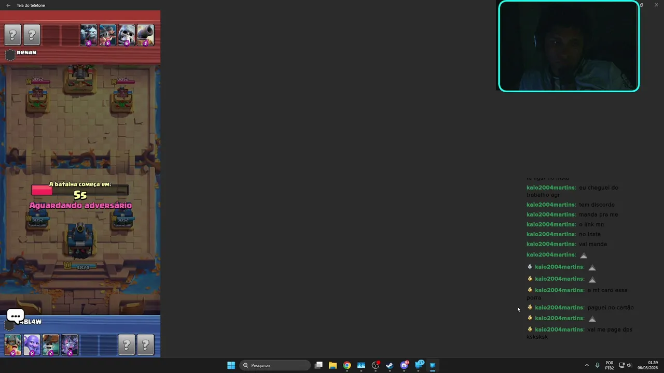This screenshot has width=664, height=373.
Task: Click the battle countdown progress bar
Action: pyautogui.click(x=80, y=191)
